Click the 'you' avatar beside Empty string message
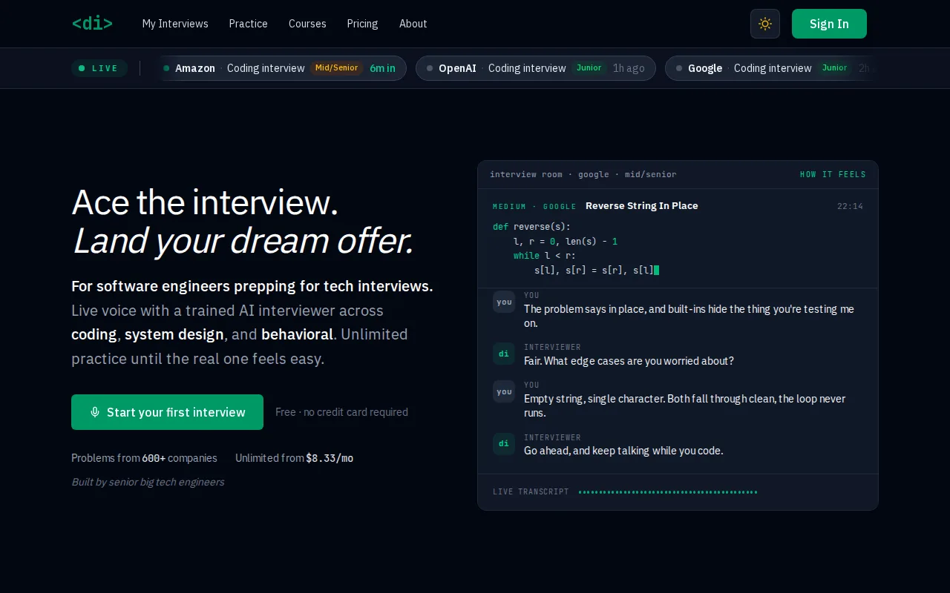950x593 pixels. [x=504, y=391]
